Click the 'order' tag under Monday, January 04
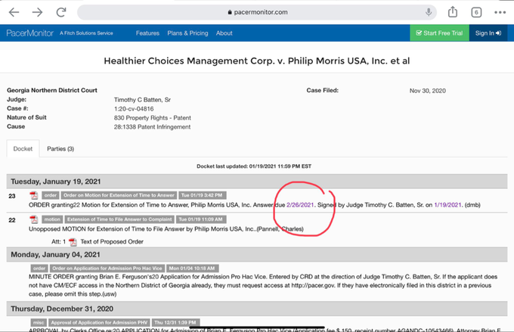Viewport: 514px width, 332px height. pyautogui.click(x=39, y=268)
